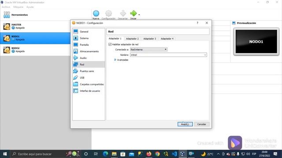Open the Iniciar dropdown arrow
The width and height of the screenshot is (282, 158).
[x=139, y=14]
